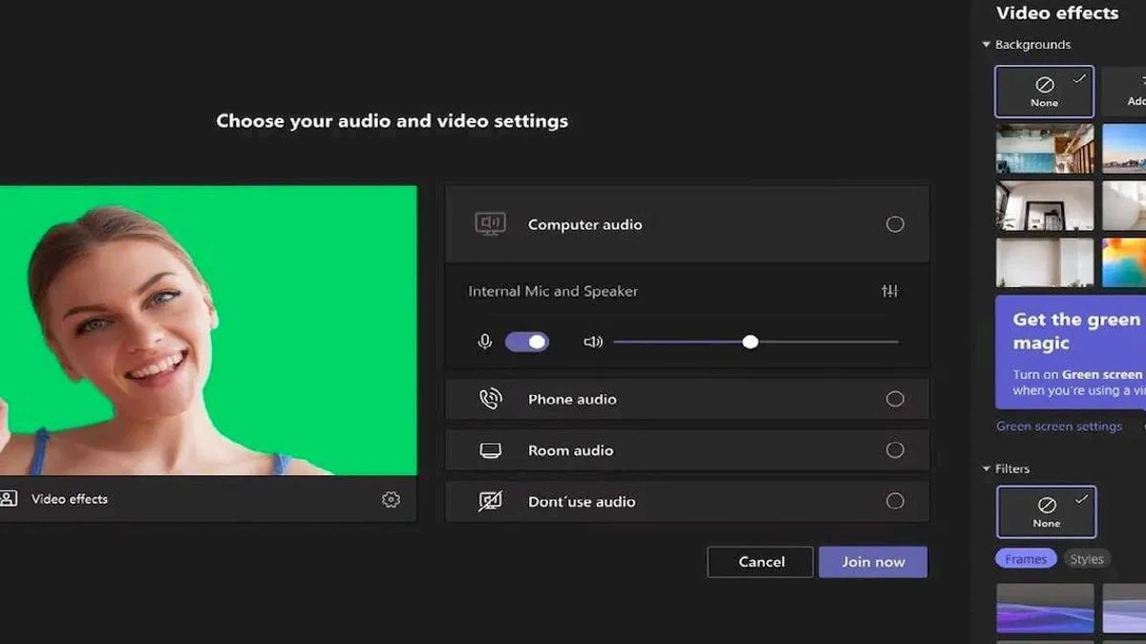The height and width of the screenshot is (644, 1146).
Task: Choose the purple wave frame thumbnail
Action: 1045,608
